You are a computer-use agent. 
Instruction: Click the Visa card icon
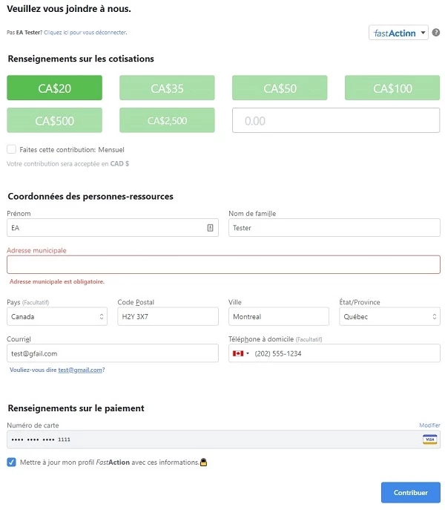(x=429, y=439)
